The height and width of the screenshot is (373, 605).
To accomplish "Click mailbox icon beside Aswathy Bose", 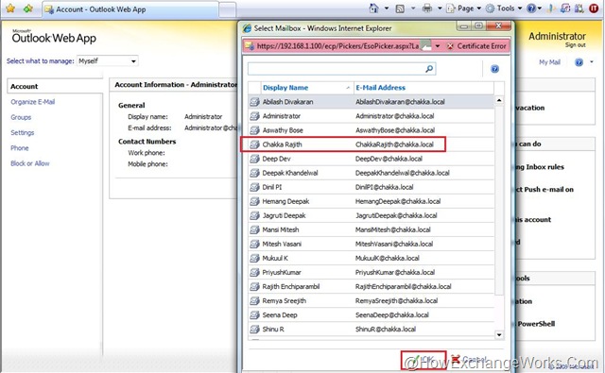I will point(254,130).
